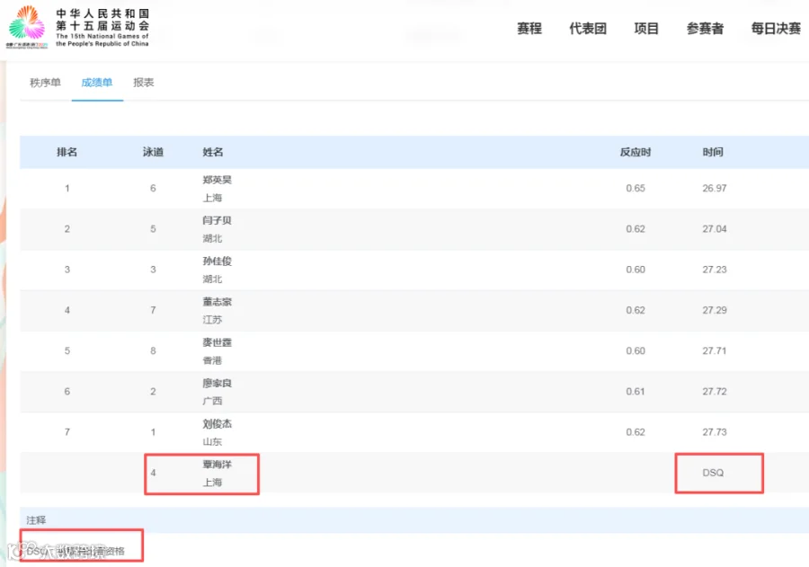Select athlete name 董志豪

(218, 302)
